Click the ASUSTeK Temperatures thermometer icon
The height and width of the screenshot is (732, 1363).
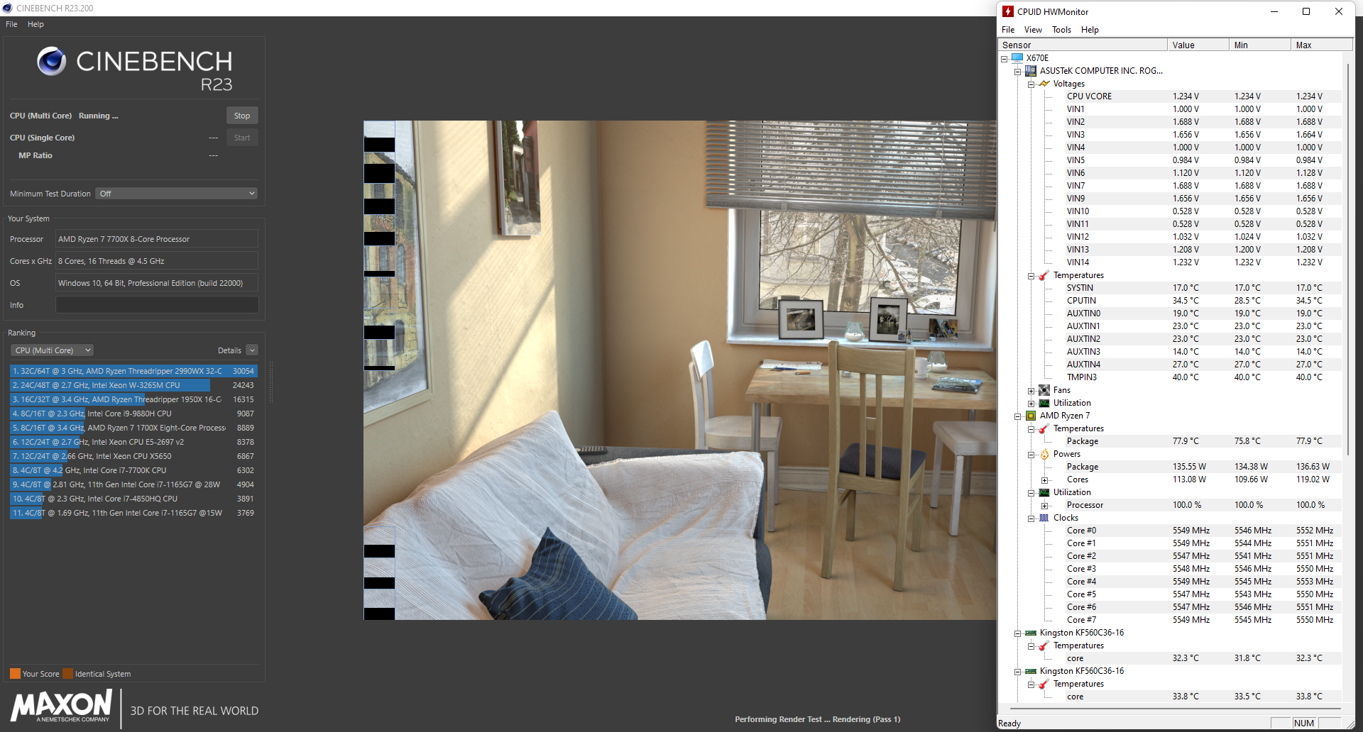1044,275
